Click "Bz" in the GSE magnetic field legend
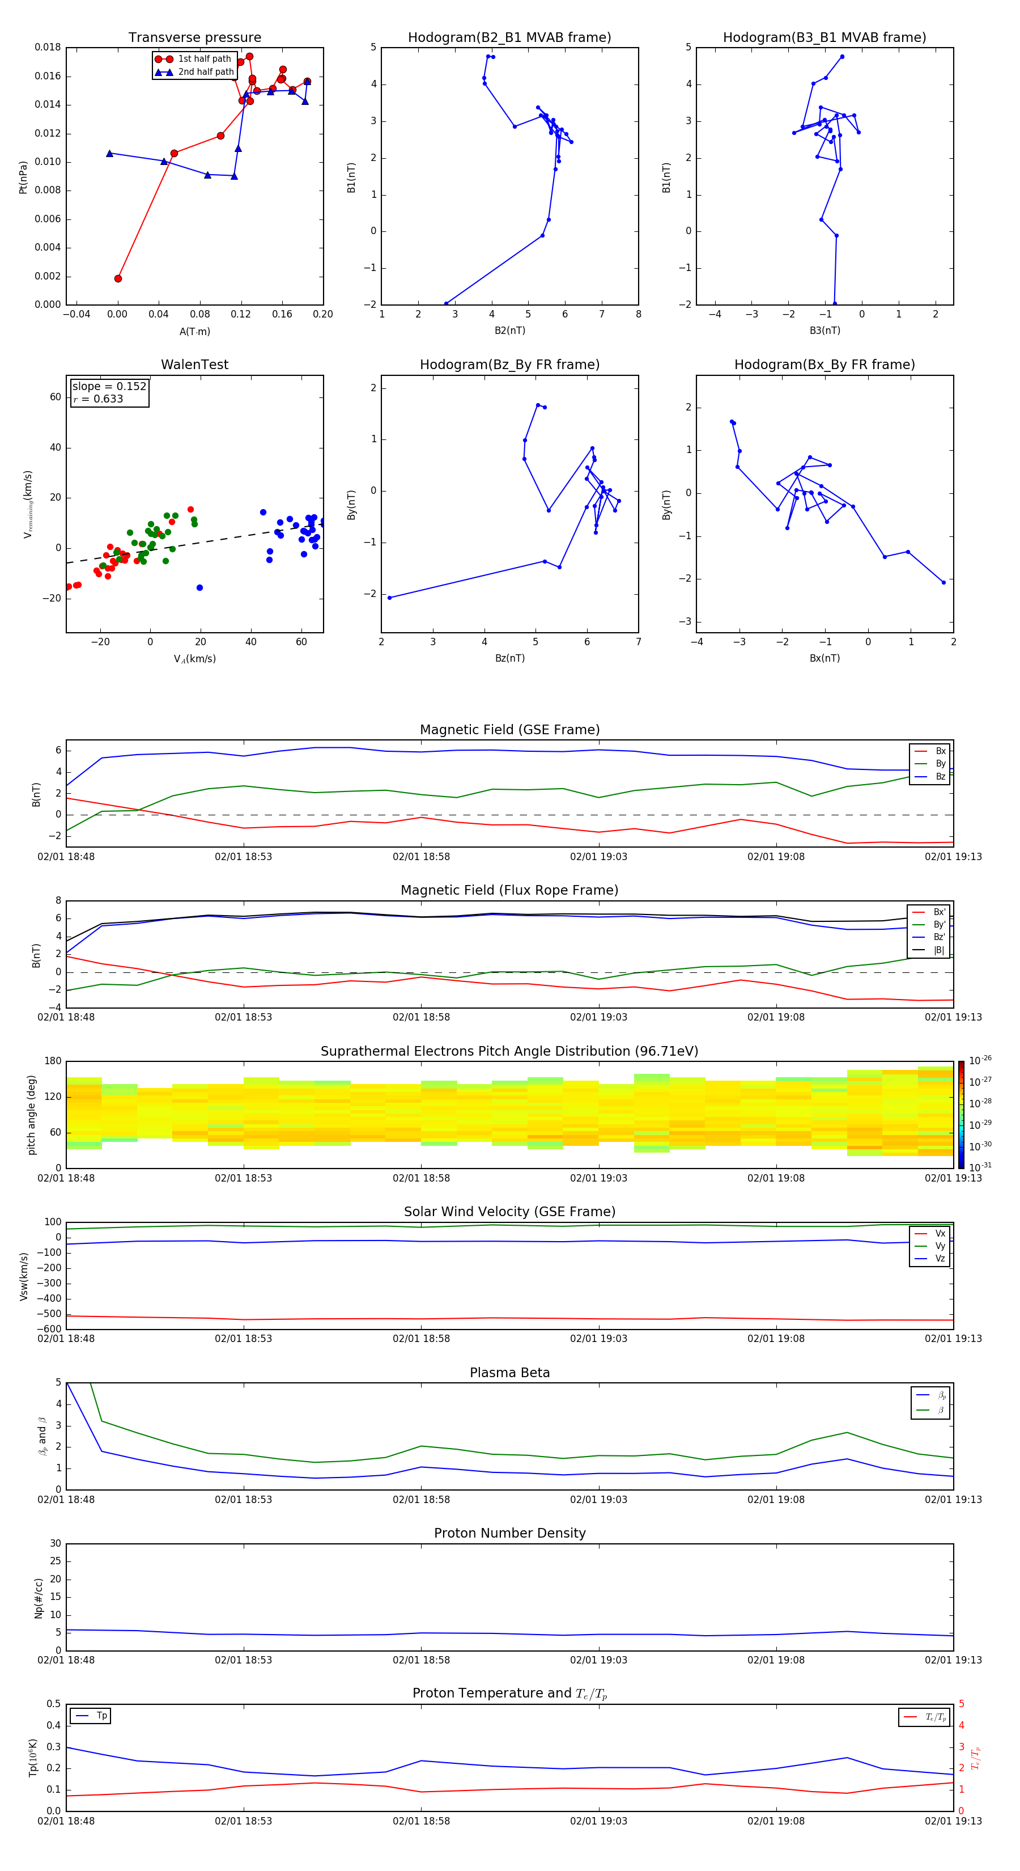 coord(940,776)
